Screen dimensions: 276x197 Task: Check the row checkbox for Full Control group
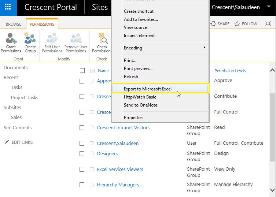tap(82, 112)
